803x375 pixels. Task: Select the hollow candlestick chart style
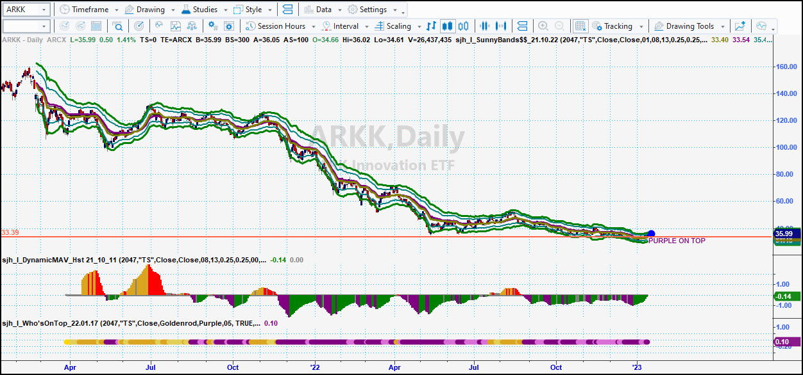click(x=464, y=26)
